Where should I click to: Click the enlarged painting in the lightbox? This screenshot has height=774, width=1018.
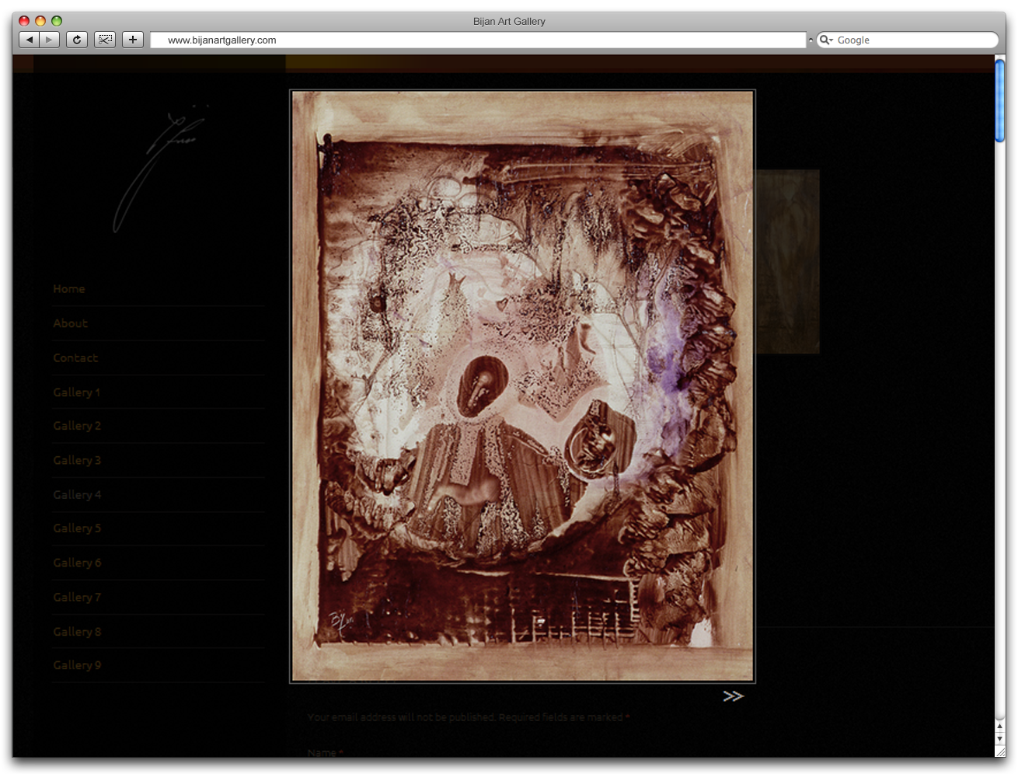click(x=522, y=386)
